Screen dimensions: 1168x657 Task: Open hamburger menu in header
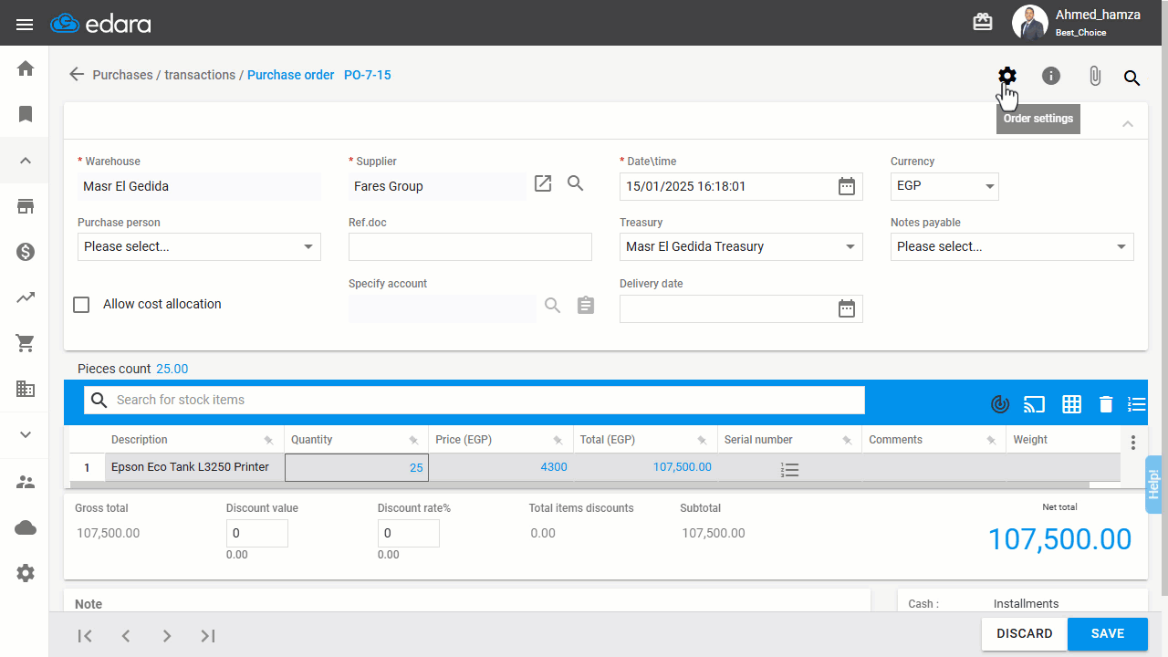tap(25, 24)
